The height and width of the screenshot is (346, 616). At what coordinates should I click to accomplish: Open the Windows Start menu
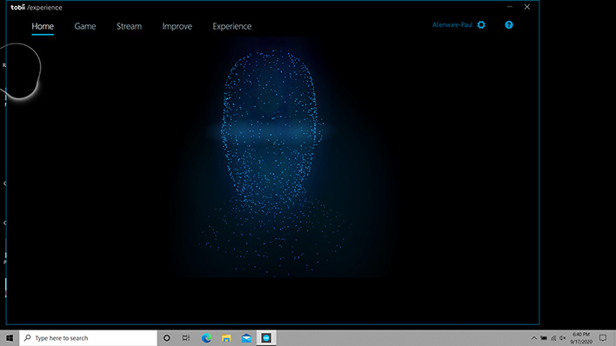click(10, 338)
